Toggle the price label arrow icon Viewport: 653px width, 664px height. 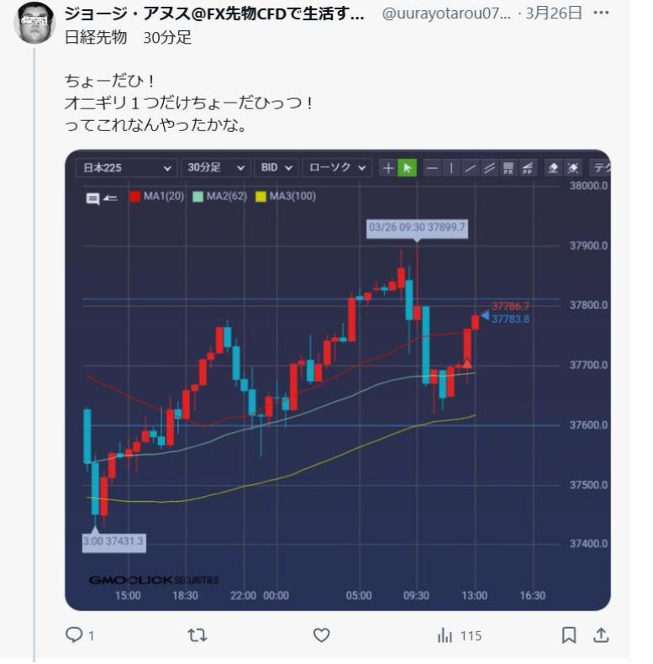click(111, 198)
